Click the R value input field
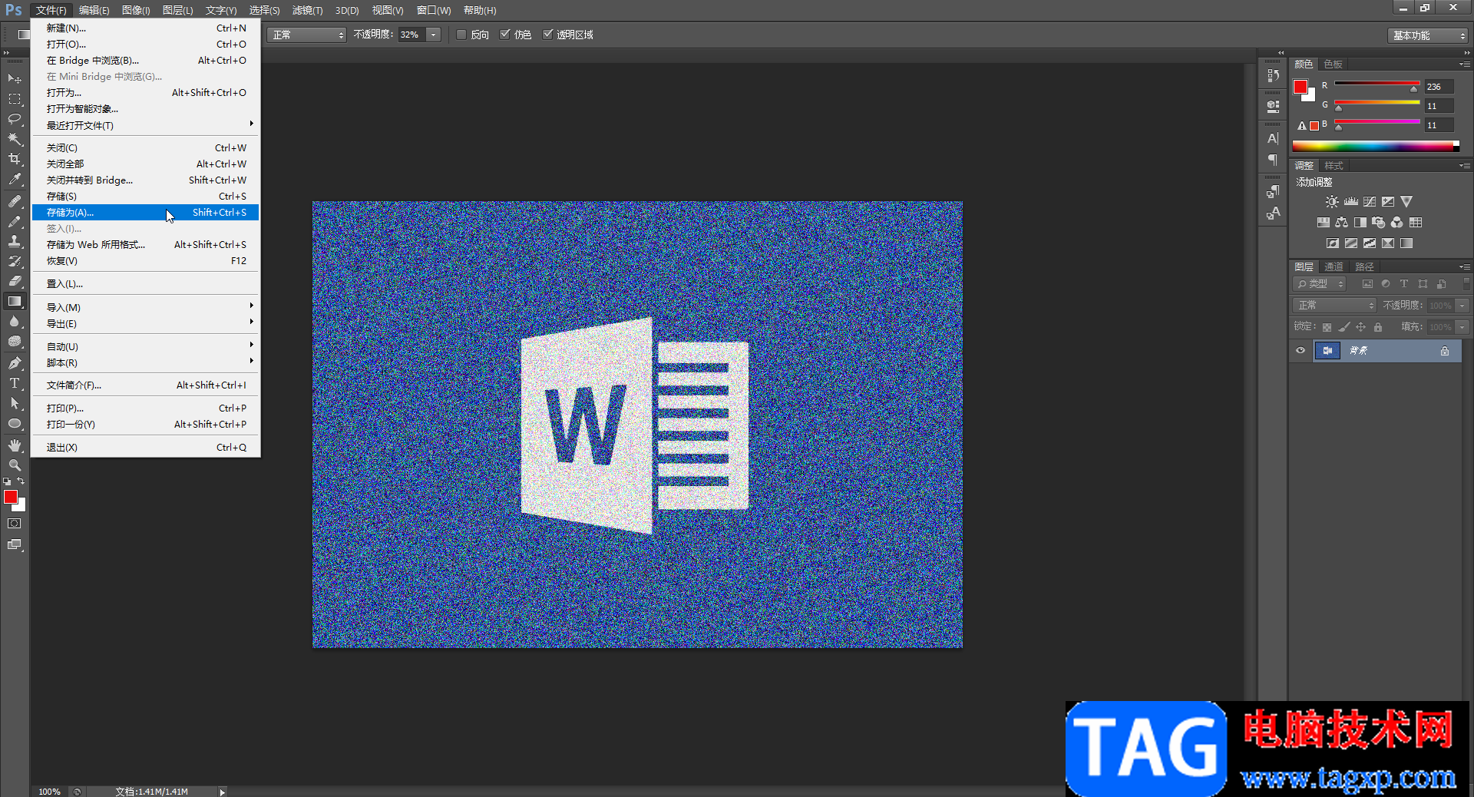Image resolution: width=1474 pixels, height=797 pixels. pos(1439,87)
